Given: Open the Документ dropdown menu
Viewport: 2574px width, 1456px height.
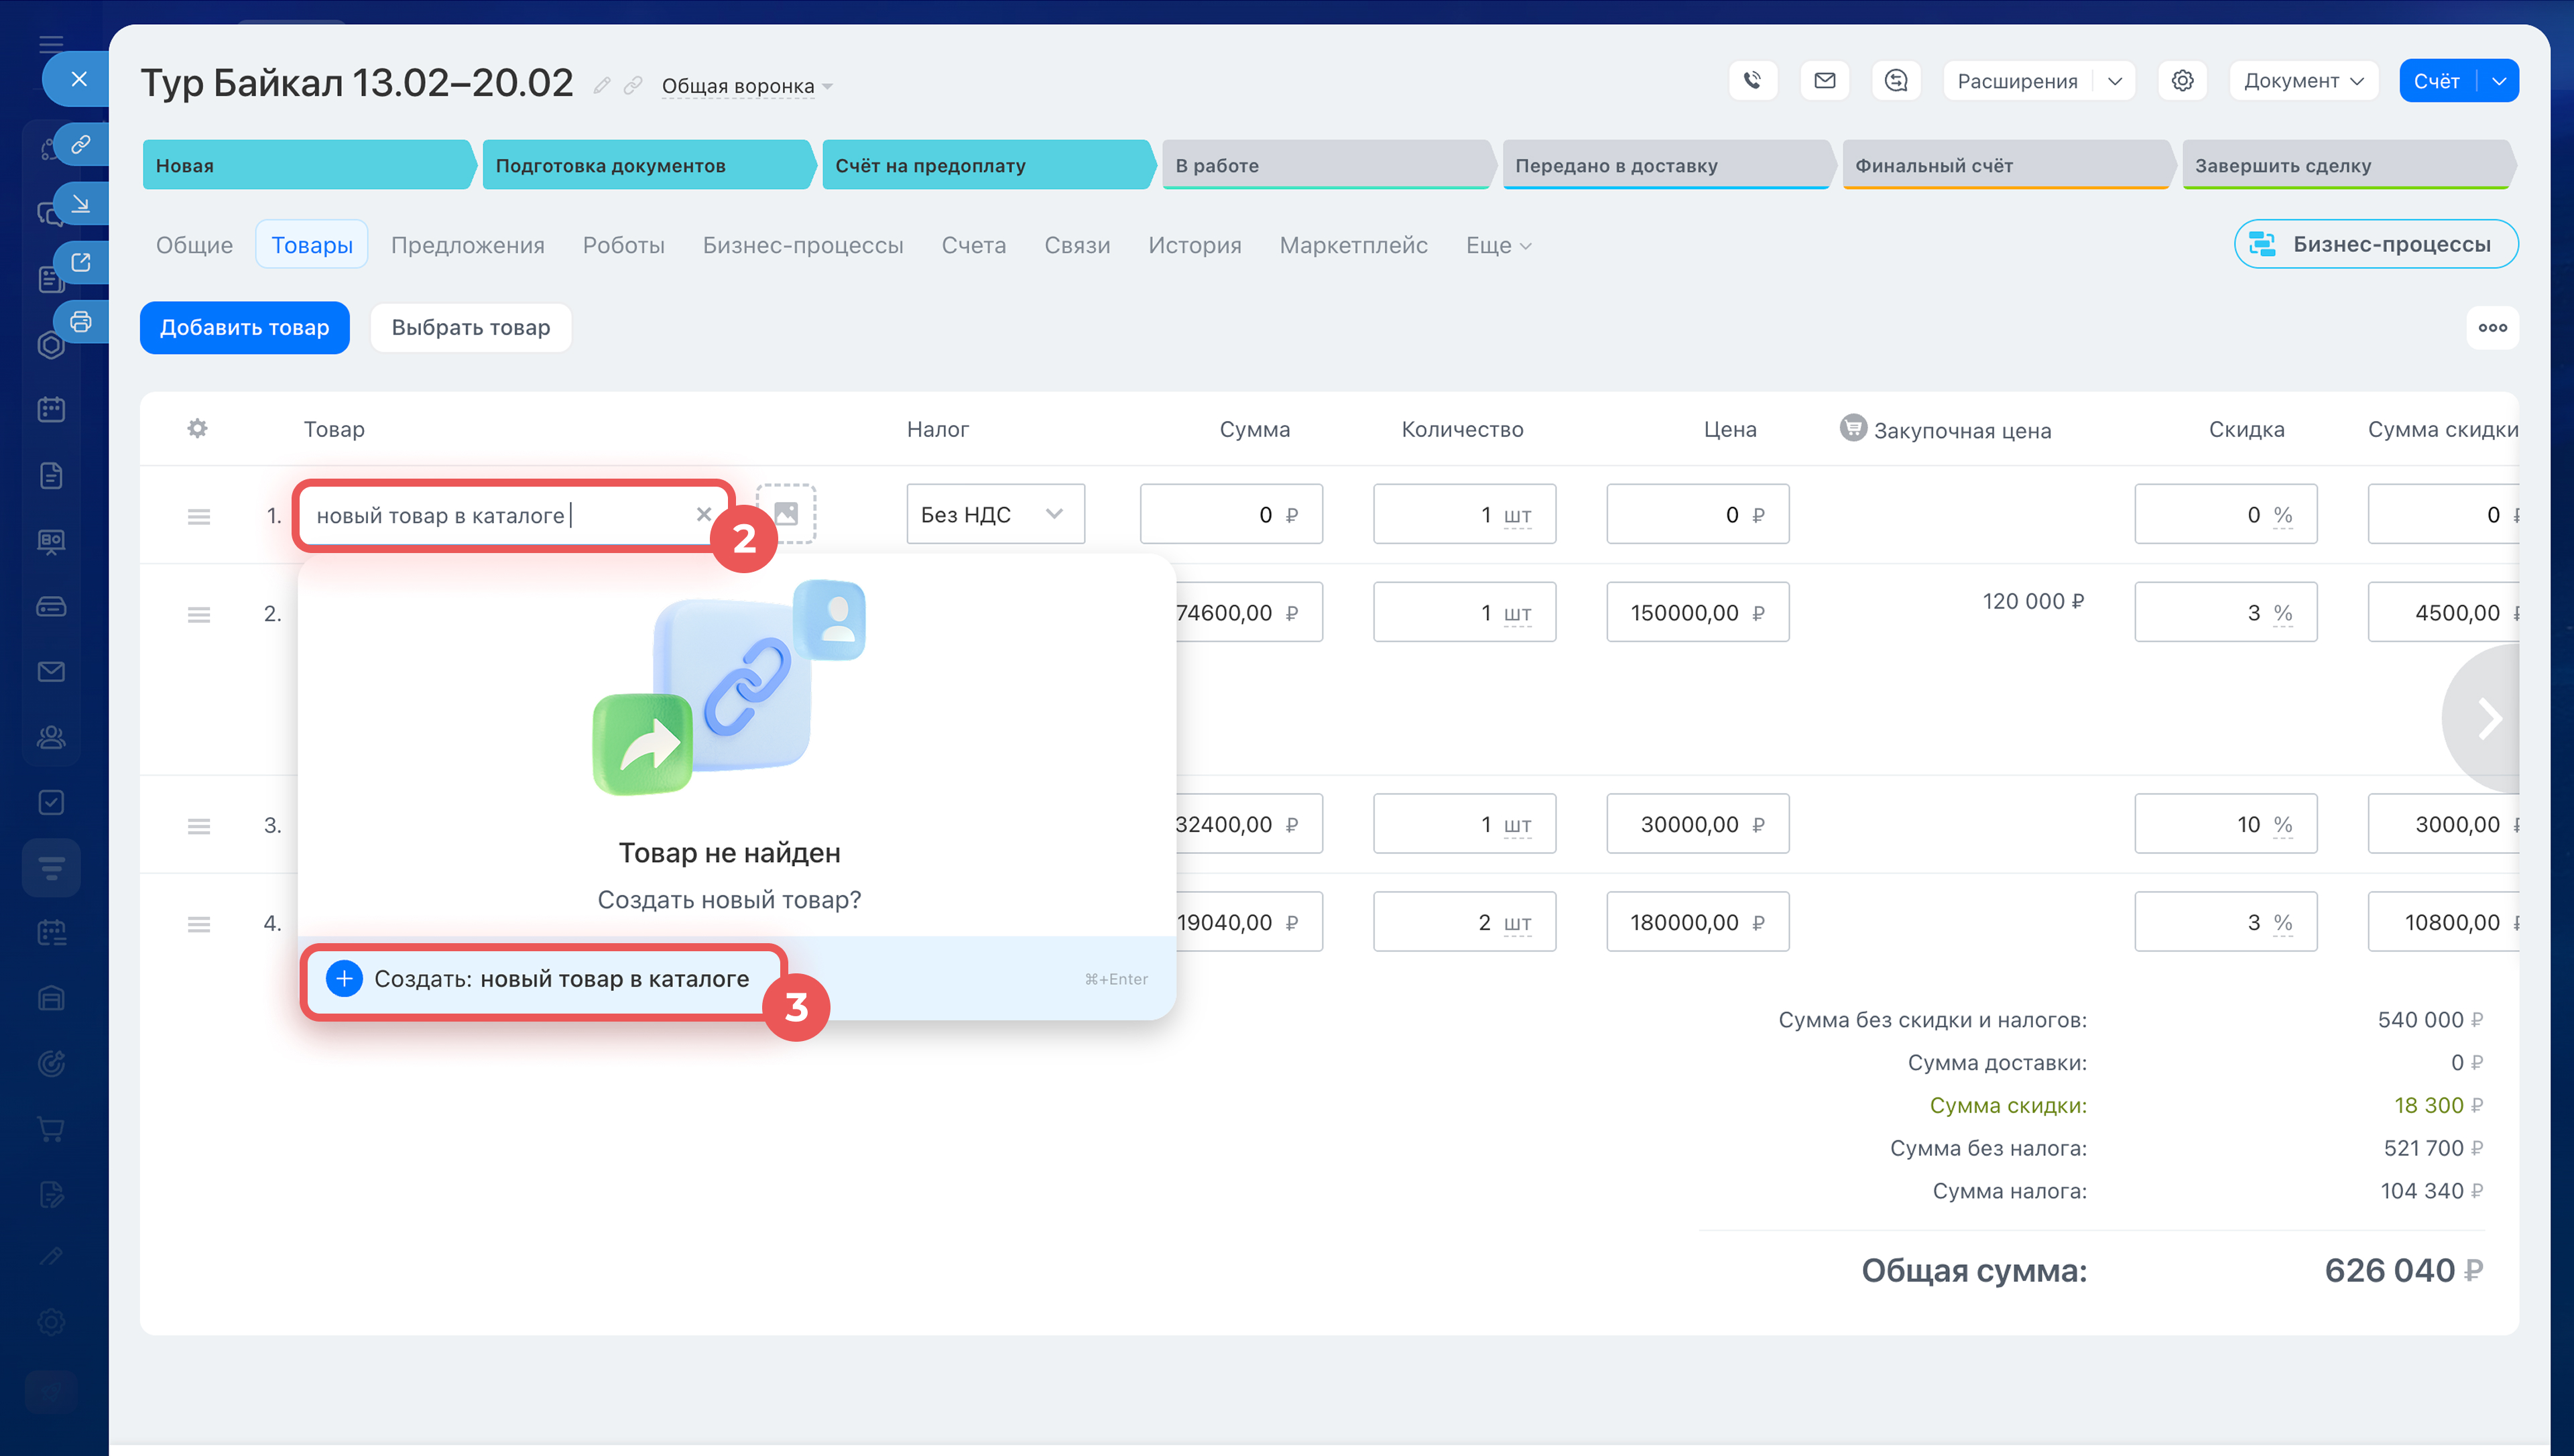Looking at the screenshot, I should [x=2302, y=81].
